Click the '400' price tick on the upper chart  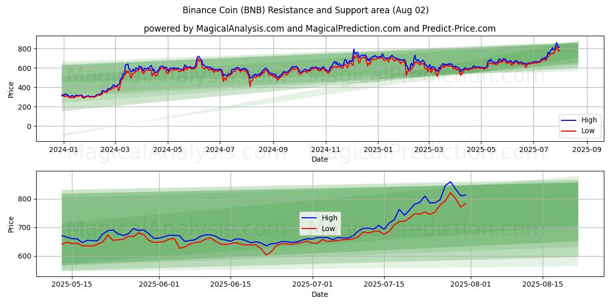25,88
